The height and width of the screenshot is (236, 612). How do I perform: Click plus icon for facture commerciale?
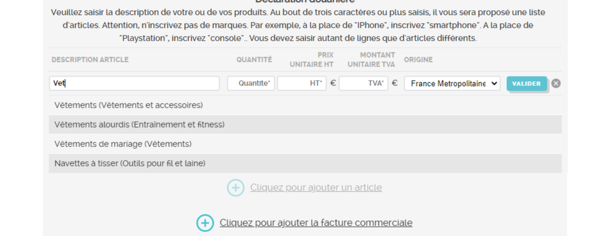205,223
